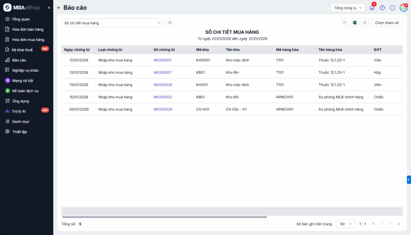Open report settings gear icon
The height and width of the screenshot is (235, 411).
[365, 23]
